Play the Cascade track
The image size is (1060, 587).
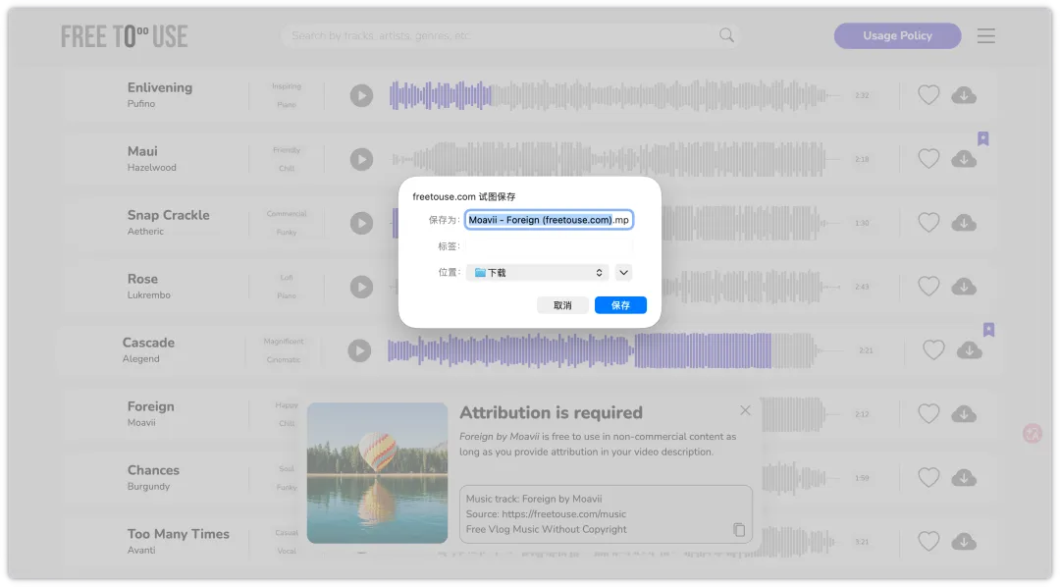(x=359, y=350)
